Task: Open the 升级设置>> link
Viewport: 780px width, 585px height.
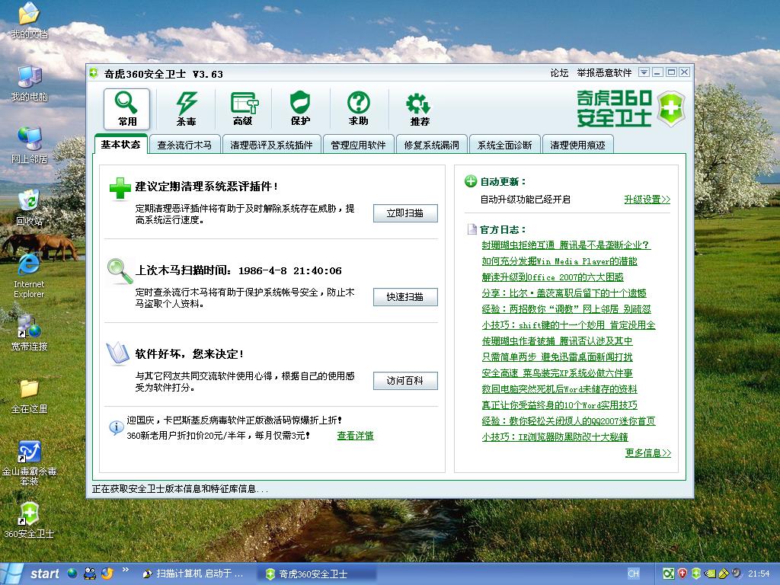Action: (x=647, y=199)
